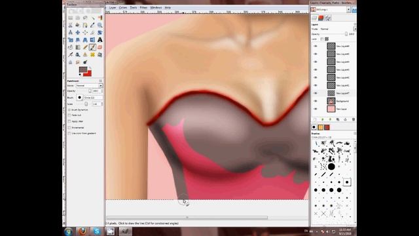Toggle visibility of the highlighted New Layer#7
This screenshot has width=419, height=236.
[316, 93]
